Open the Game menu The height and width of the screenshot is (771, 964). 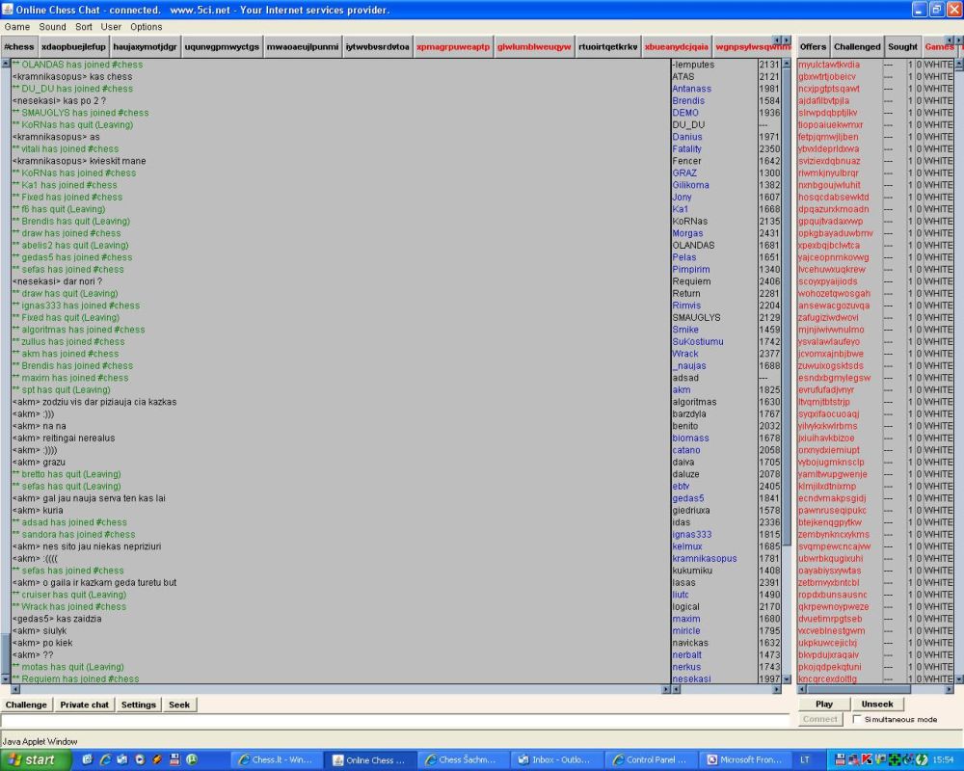(17, 27)
